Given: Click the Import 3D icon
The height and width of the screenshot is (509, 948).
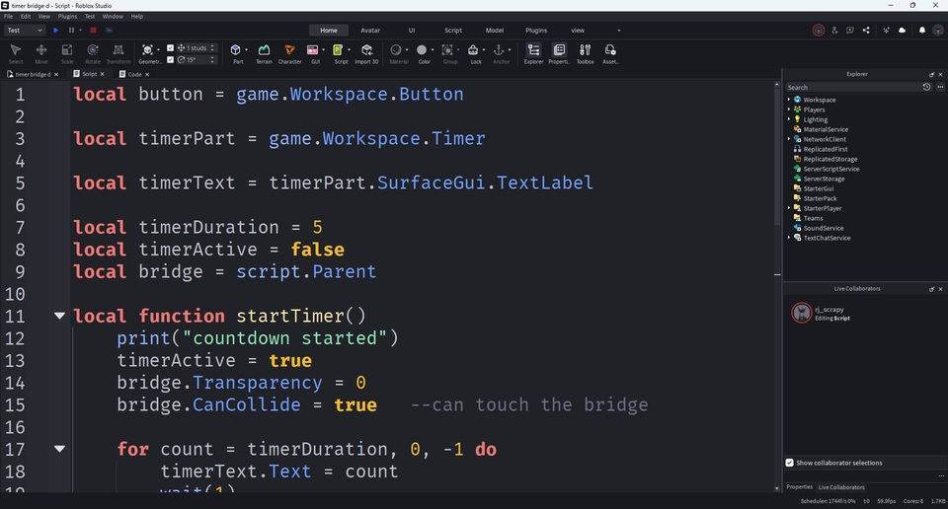Looking at the screenshot, I should 366,51.
